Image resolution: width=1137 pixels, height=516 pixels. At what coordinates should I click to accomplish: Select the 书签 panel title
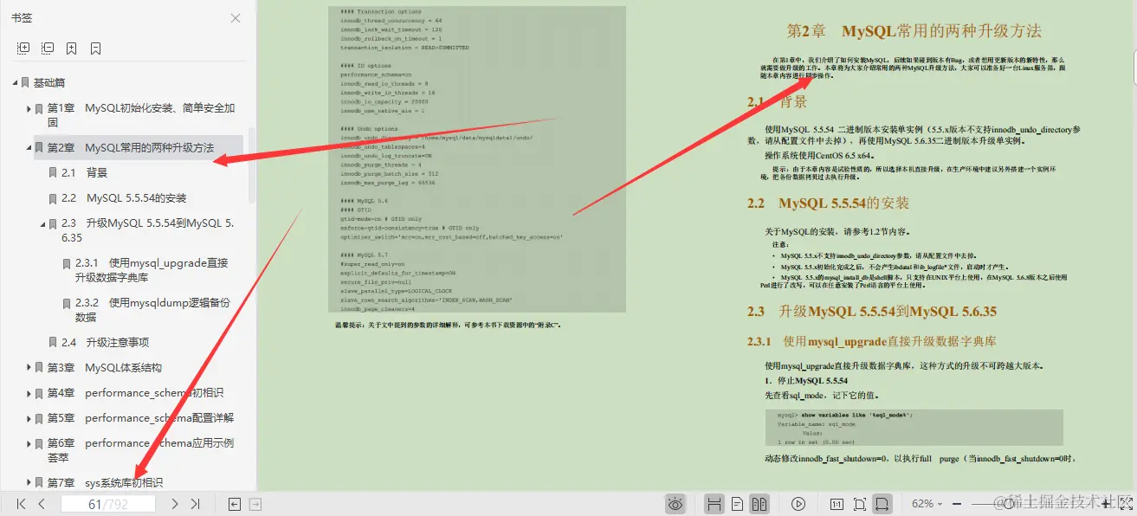(21, 17)
